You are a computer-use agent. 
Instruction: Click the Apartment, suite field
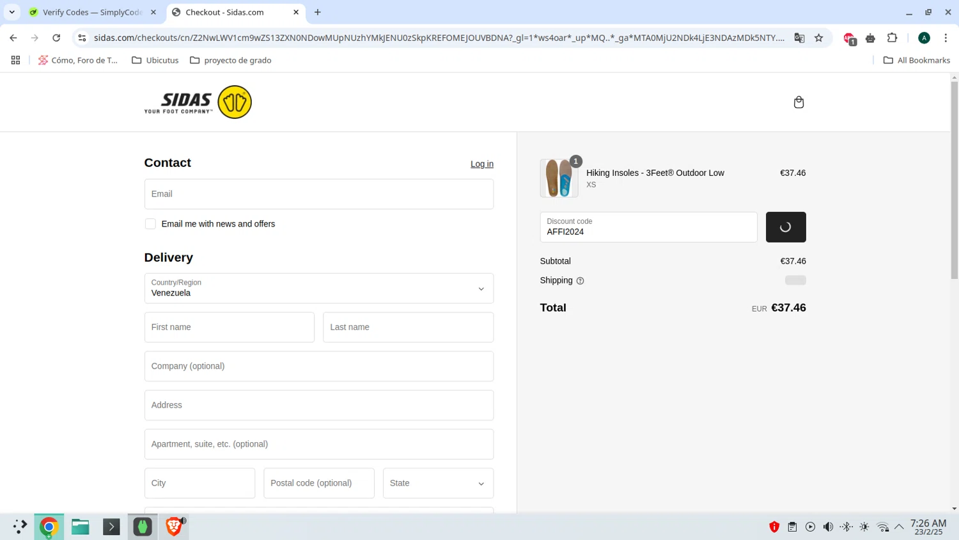(319, 444)
